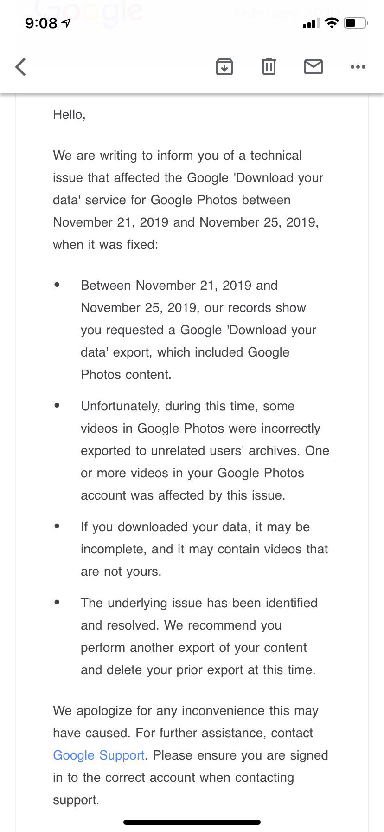Tap the bullet starting with "Unfortunately"
Screen dimensions: 384x832
coord(204,450)
